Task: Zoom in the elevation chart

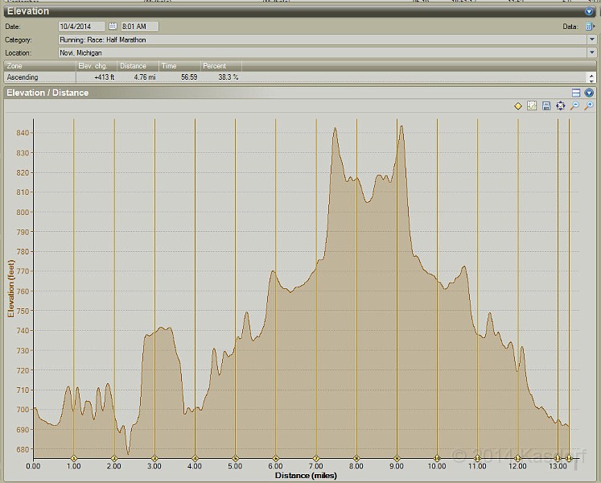Action: pyautogui.click(x=589, y=106)
